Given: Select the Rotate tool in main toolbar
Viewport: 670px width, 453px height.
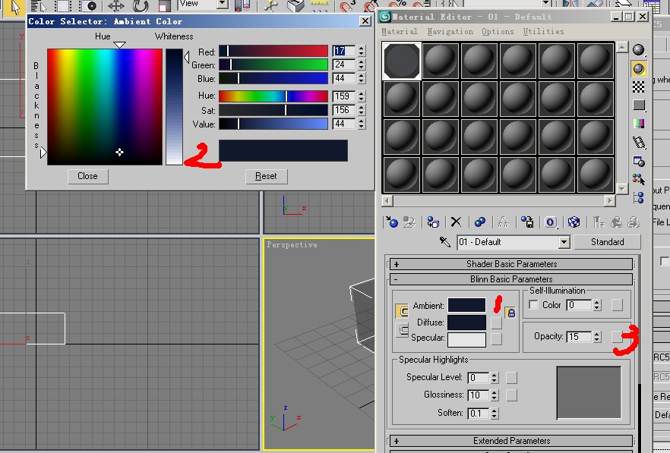Looking at the screenshot, I should point(140,6).
